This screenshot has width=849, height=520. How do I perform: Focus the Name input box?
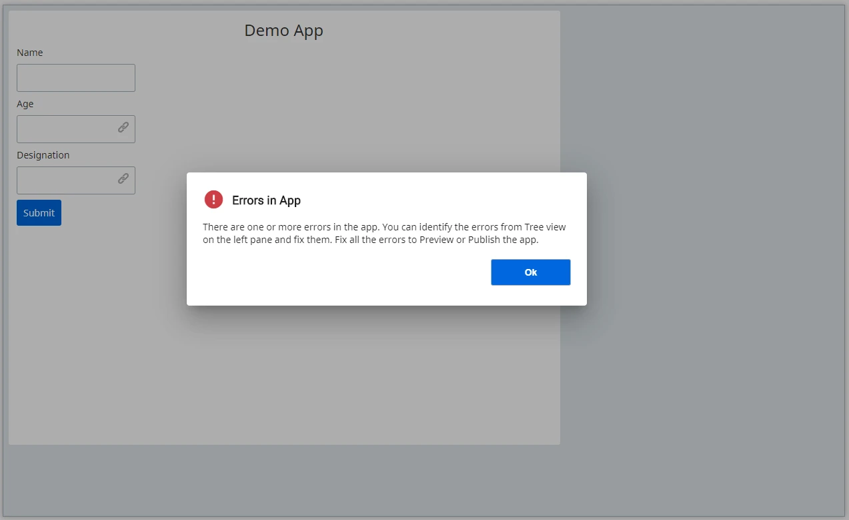coord(76,78)
